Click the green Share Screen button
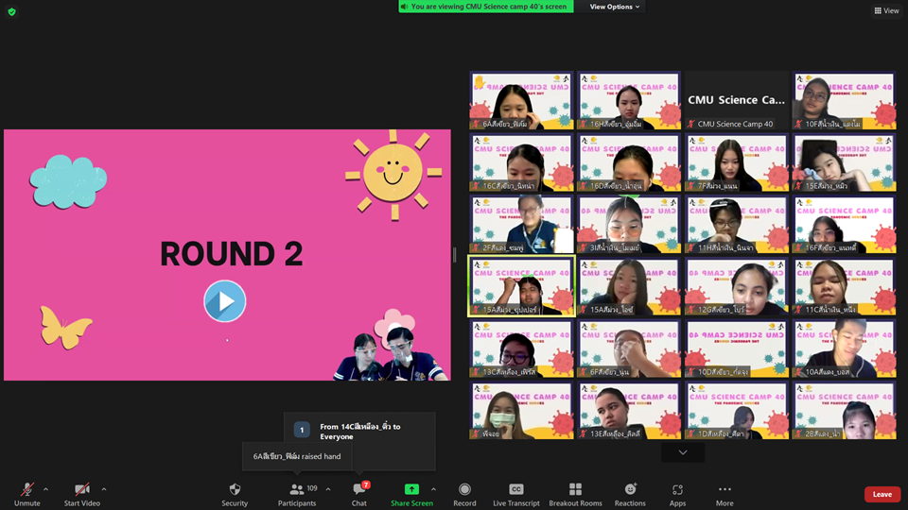The width and height of the screenshot is (908, 510). tap(411, 493)
